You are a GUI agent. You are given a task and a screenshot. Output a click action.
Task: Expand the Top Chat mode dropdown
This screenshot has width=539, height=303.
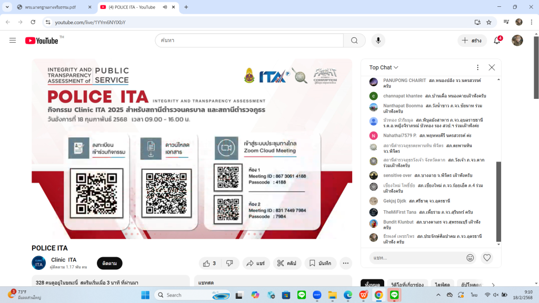(x=384, y=67)
